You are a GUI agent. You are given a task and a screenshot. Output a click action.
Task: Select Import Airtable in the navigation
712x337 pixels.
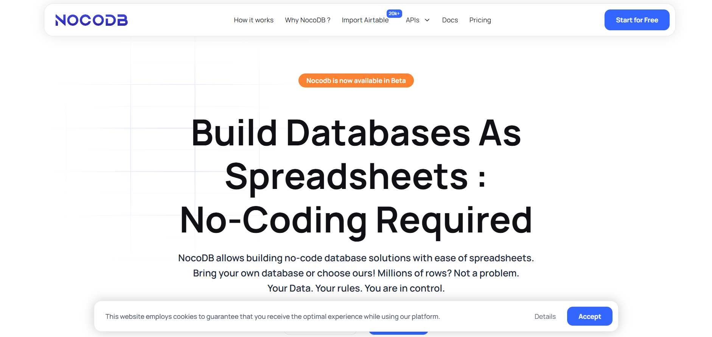(365, 20)
